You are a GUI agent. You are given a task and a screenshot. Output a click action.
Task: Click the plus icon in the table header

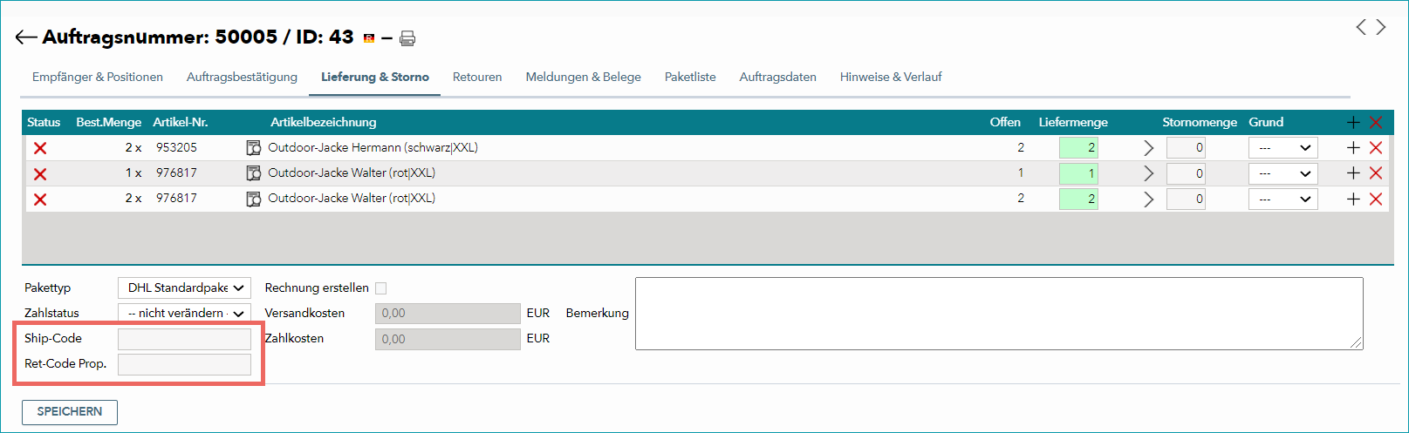(x=1353, y=123)
